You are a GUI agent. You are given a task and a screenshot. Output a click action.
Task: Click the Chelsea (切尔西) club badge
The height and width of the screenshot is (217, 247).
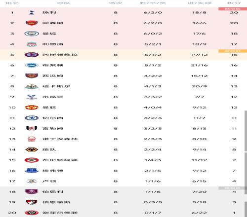pos(32,118)
